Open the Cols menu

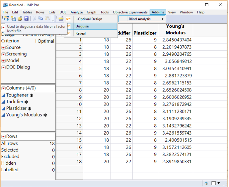click(x=52, y=12)
